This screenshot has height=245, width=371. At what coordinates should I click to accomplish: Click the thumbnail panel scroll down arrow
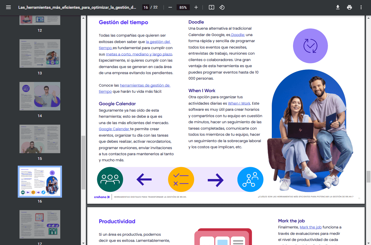click(84, 243)
